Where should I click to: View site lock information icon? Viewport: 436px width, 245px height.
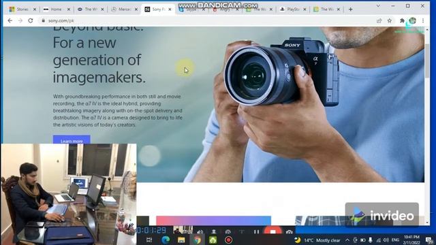(43, 20)
